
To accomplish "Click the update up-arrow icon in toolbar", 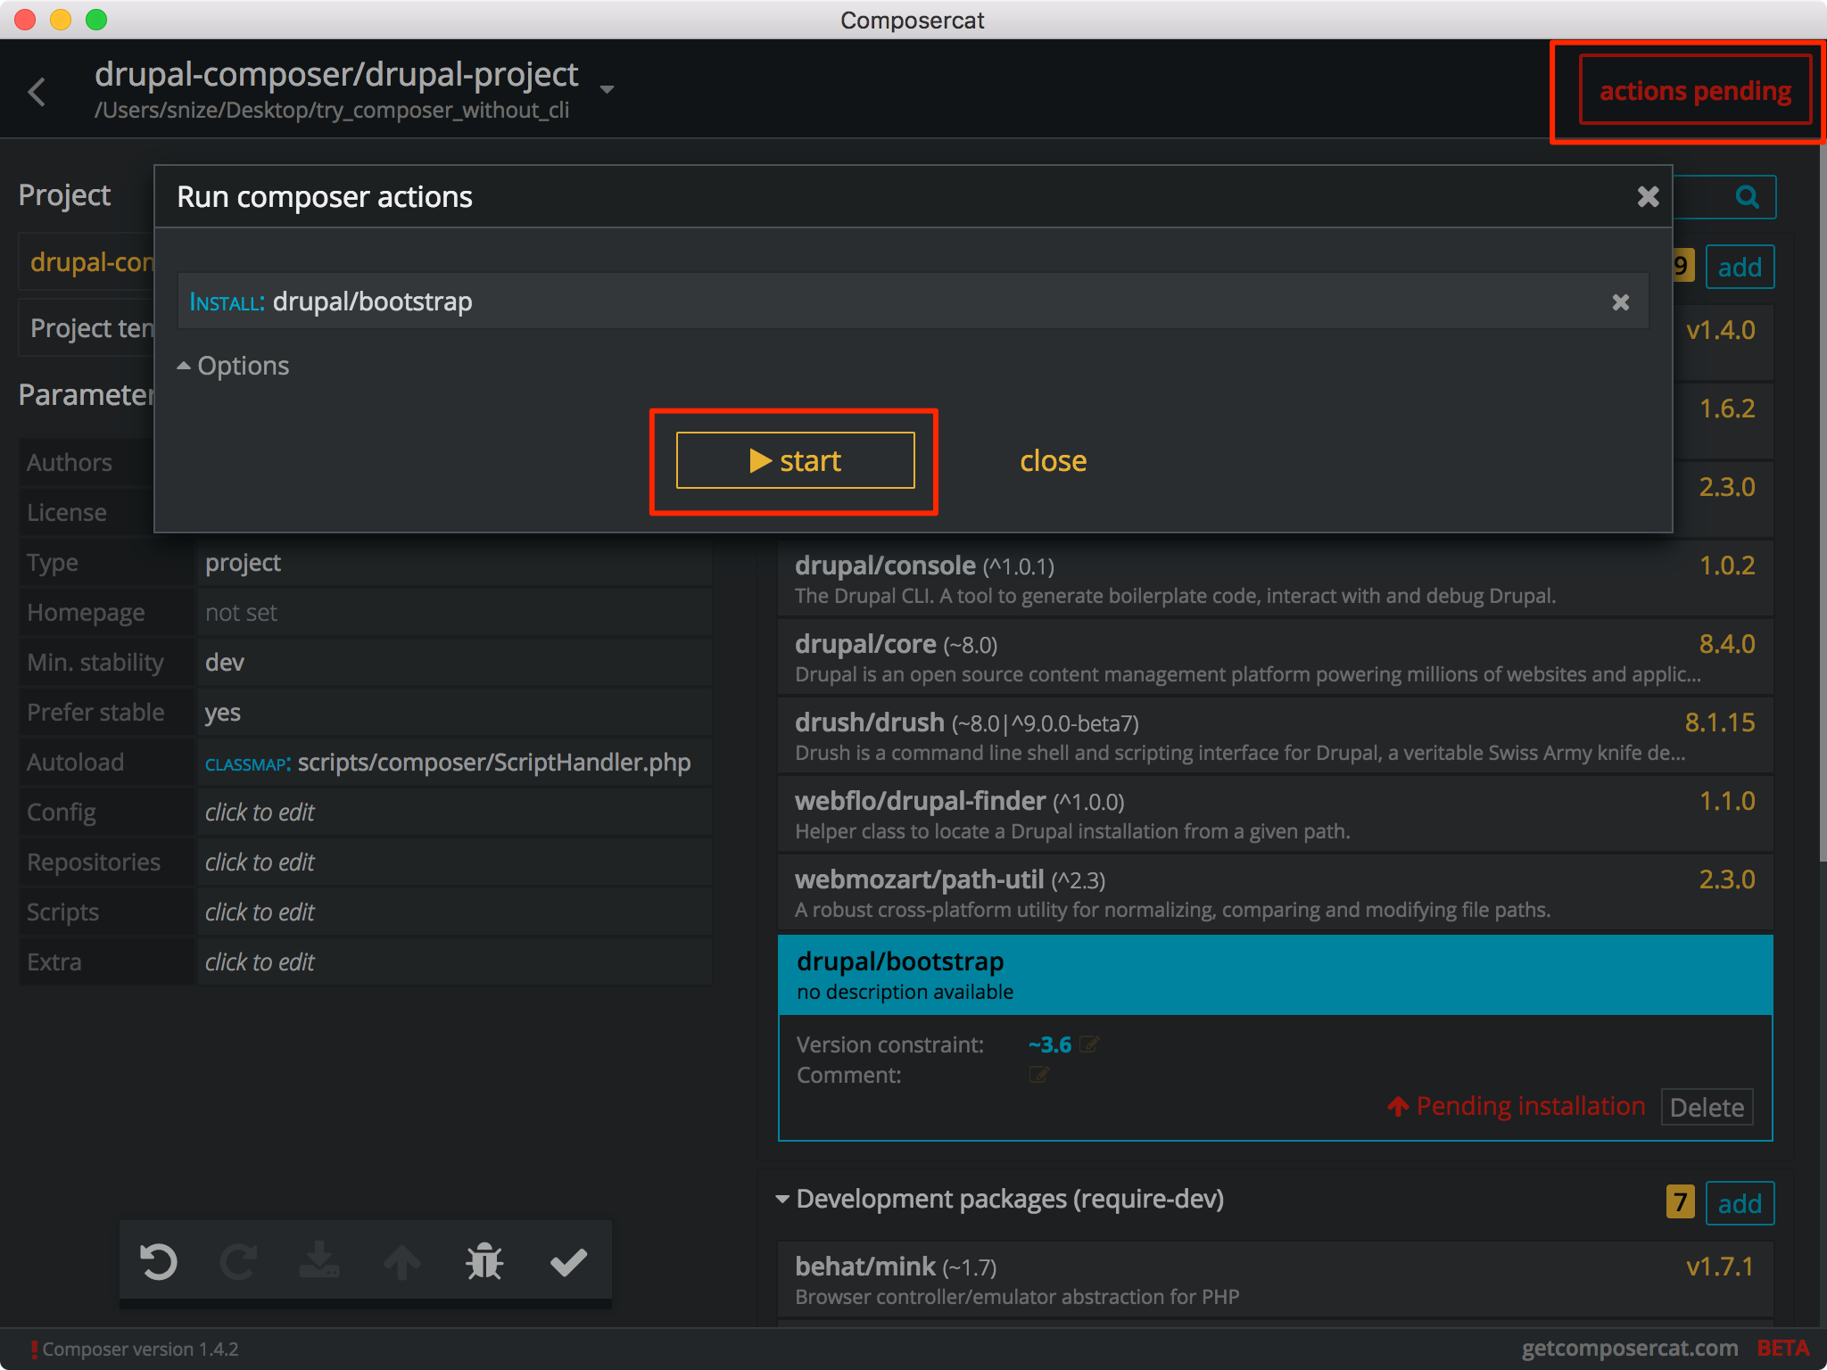I will 401,1261.
